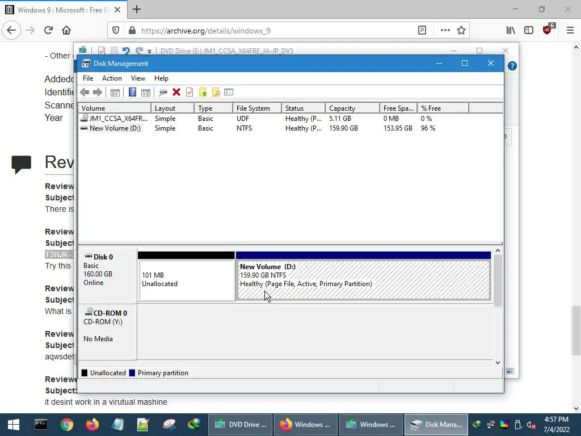
Task: Bookmark this page with the star icon
Action: coord(461,31)
